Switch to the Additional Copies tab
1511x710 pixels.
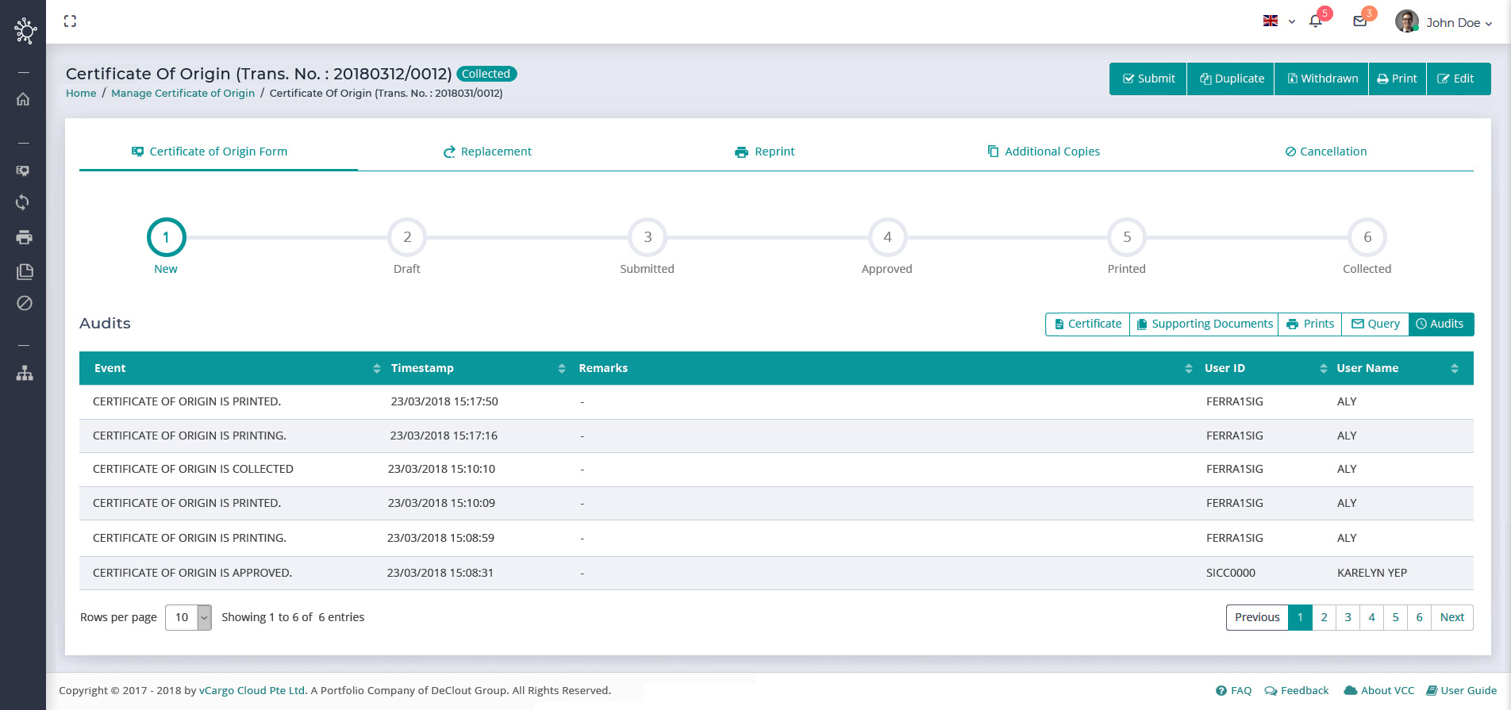[1044, 152]
